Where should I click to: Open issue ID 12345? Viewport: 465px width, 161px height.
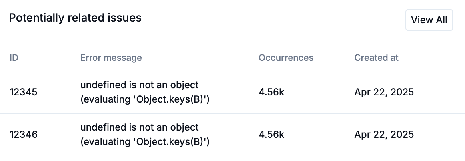click(x=23, y=92)
